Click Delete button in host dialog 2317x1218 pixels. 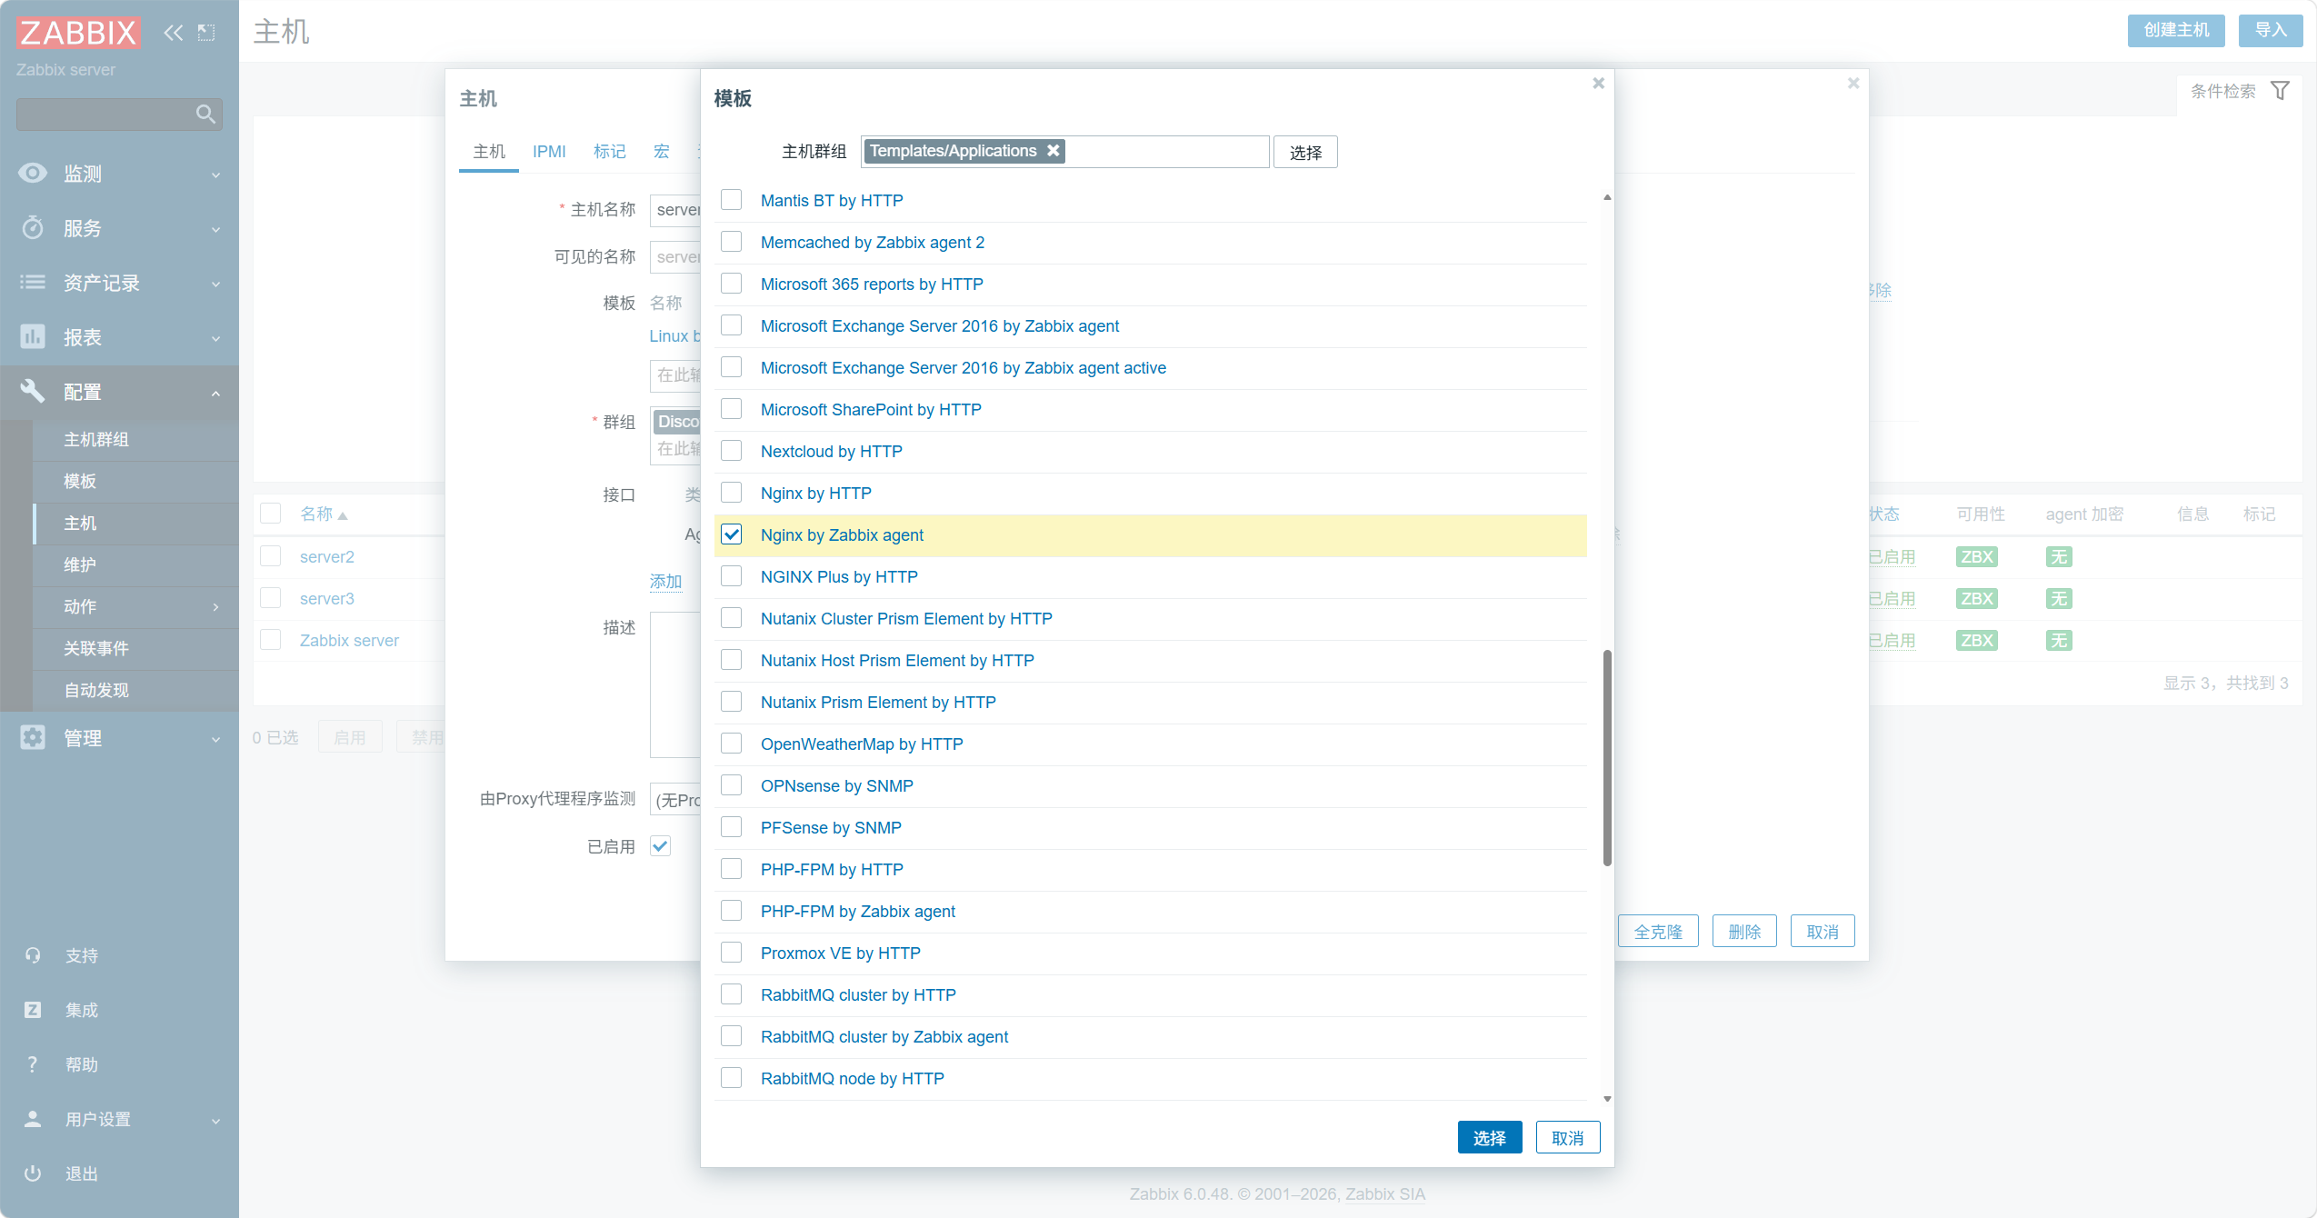pyautogui.click(x=1744, y=931)
